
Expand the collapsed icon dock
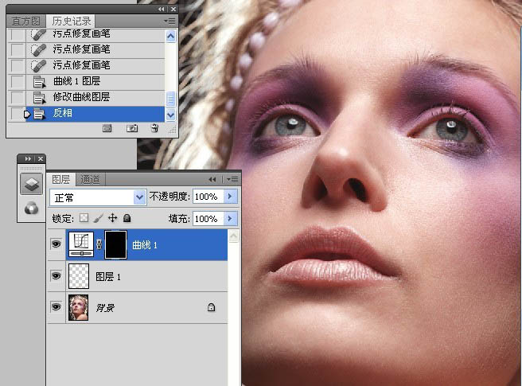tap(28, 159)
